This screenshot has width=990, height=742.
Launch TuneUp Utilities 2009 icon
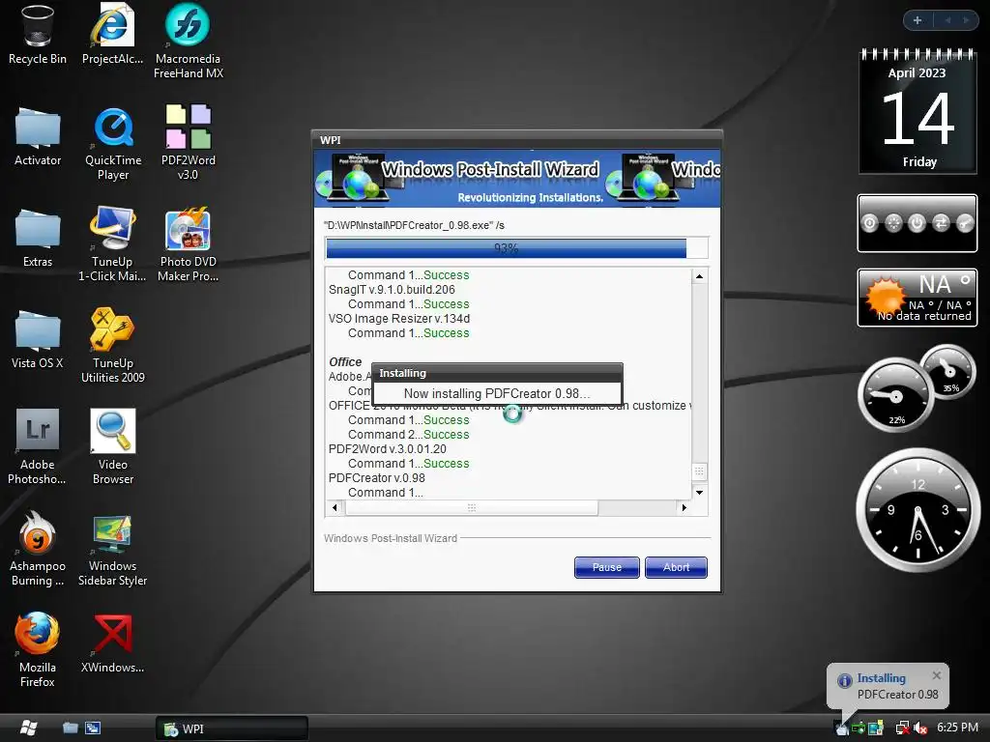[112, 346]
